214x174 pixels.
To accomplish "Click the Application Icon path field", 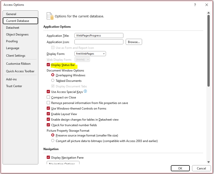I will (99, 42).
